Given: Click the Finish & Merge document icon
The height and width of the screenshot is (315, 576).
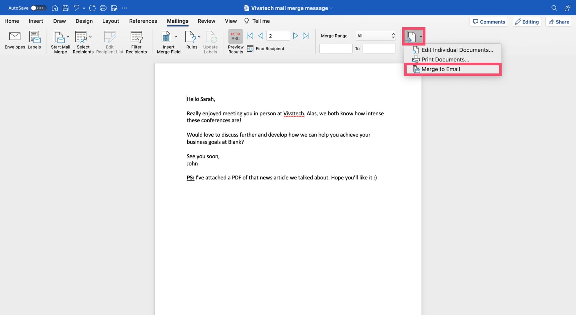Looking at the screenshot, I should tap(411, 37).
